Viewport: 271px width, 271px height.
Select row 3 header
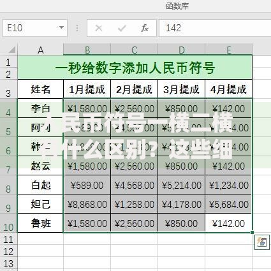[8, 89]
